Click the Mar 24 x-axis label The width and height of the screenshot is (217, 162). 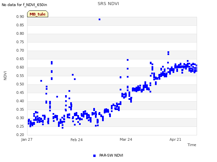tap(126, 139)
